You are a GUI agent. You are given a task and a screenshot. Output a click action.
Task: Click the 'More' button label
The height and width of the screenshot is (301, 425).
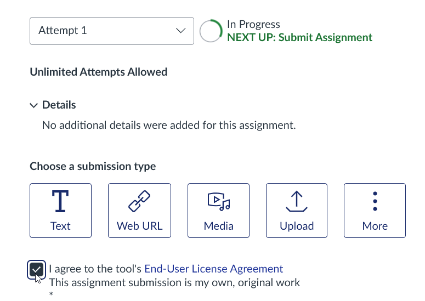375,226
